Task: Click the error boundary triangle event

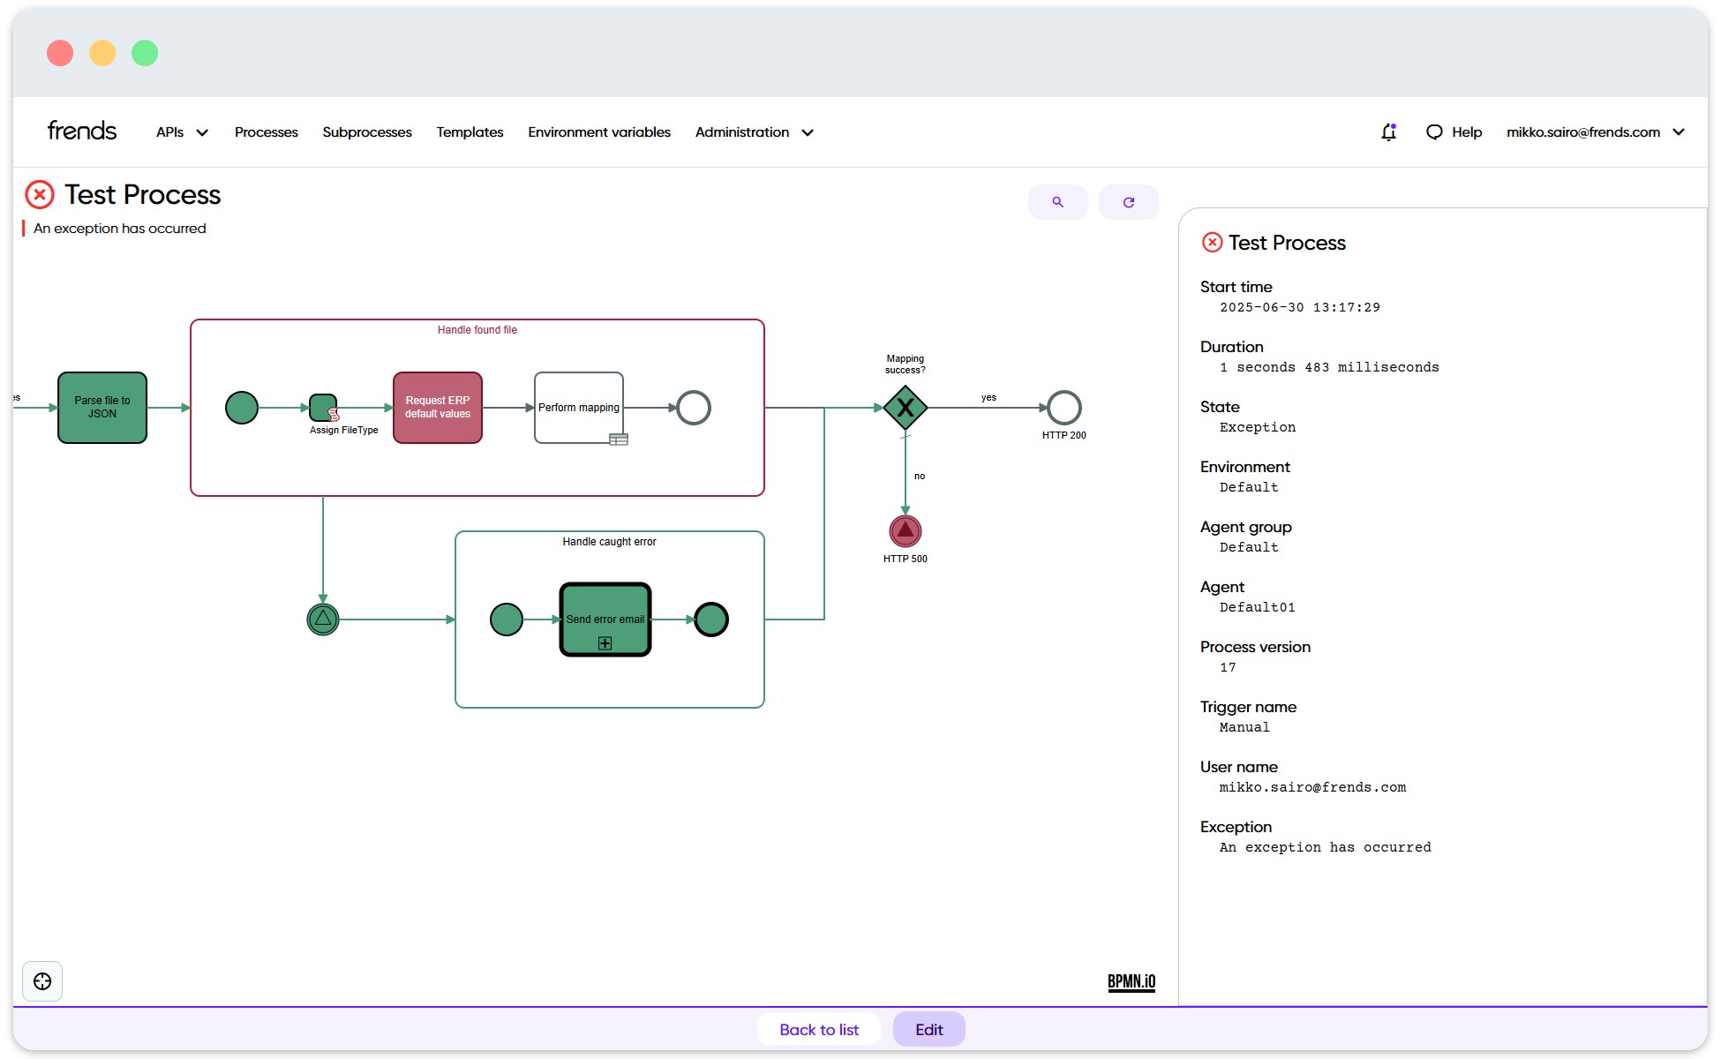Action: tap(323, 620)
